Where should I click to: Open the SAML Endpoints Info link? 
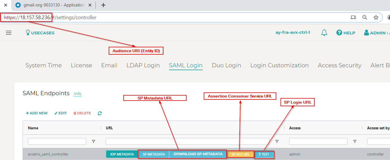point(78,94)
